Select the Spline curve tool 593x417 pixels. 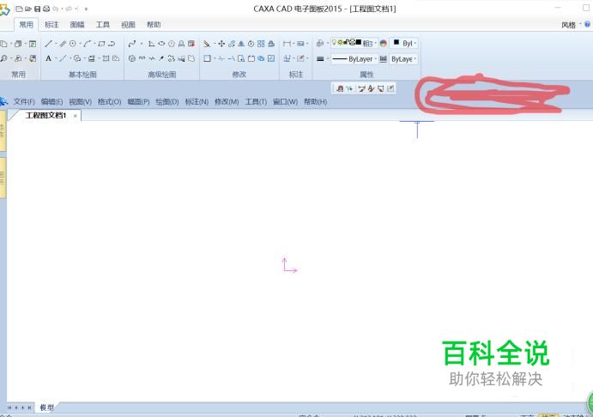tap(132, 44)
